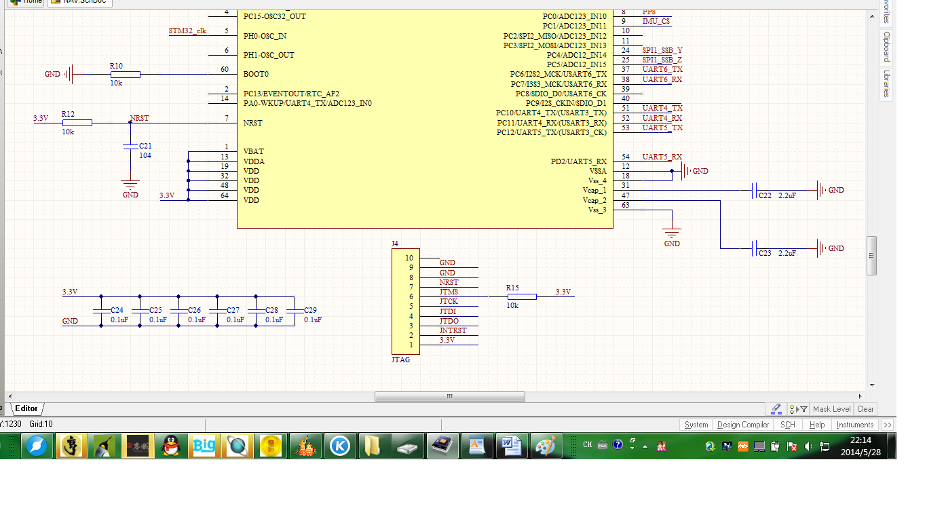Viewport: 927px width, 521px height.
Task: Click the horizontal scrollbar thumb
Action: (x=450, y=396)
